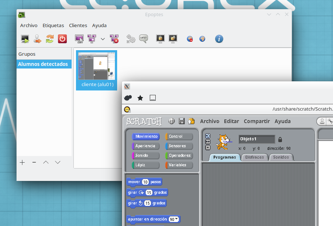Toggle the padlock next to Objeto1
Viewport: 333px width, 226px height.
click(x=280, y=139)
